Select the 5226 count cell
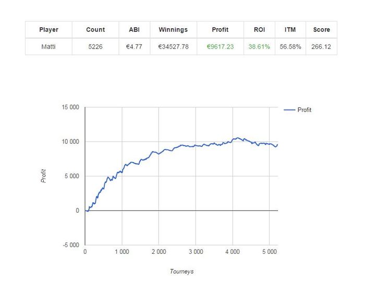The height and width of the screenshot is (282, 365). pyautogui.click(x=95, y=46)
